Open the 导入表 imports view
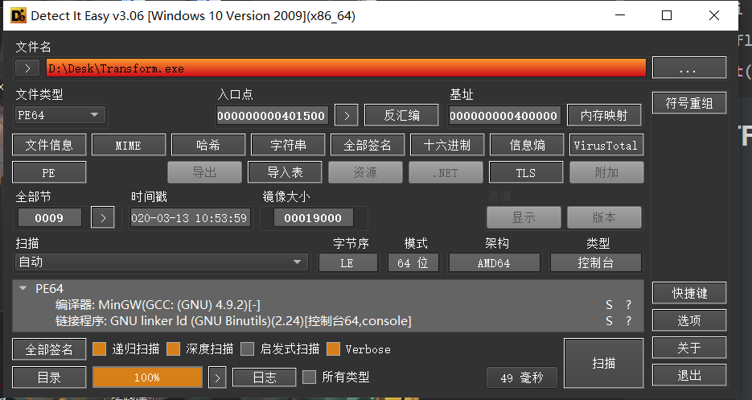This screenshot has height=400, width=752. [284, 172]
